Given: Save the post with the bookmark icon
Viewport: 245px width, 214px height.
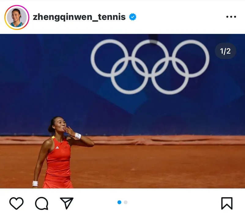Looking at the screenshot, I should tap(227, 203).
